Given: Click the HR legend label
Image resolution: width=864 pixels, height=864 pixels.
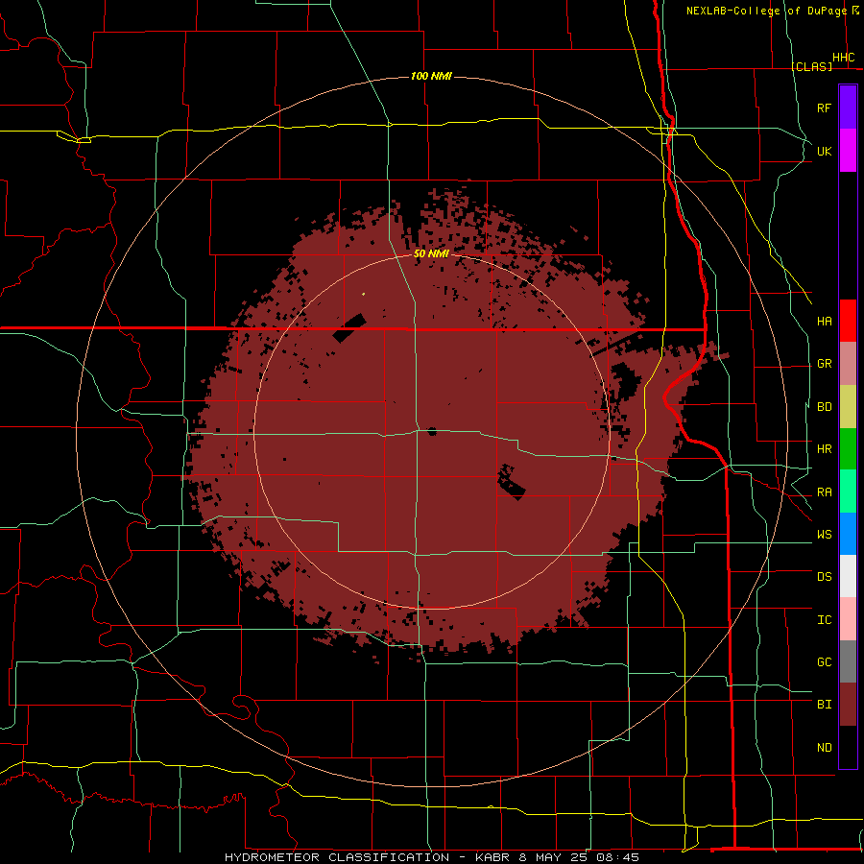Looking at the screenshot, I should click(825, 449).
